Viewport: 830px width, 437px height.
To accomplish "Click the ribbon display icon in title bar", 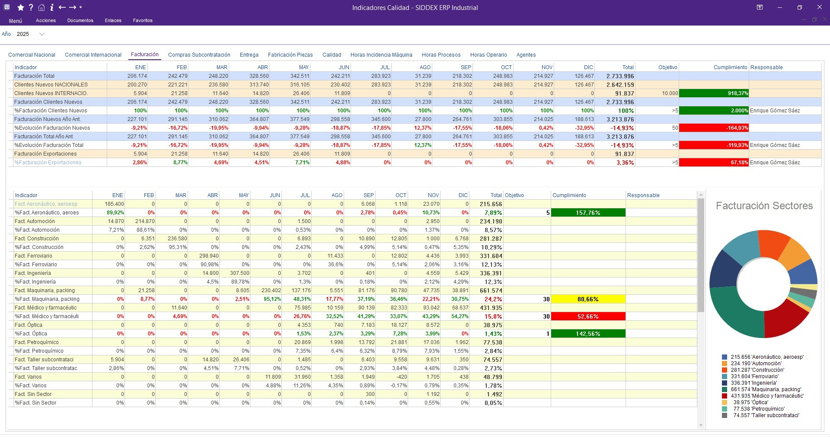I will point(760,7).
